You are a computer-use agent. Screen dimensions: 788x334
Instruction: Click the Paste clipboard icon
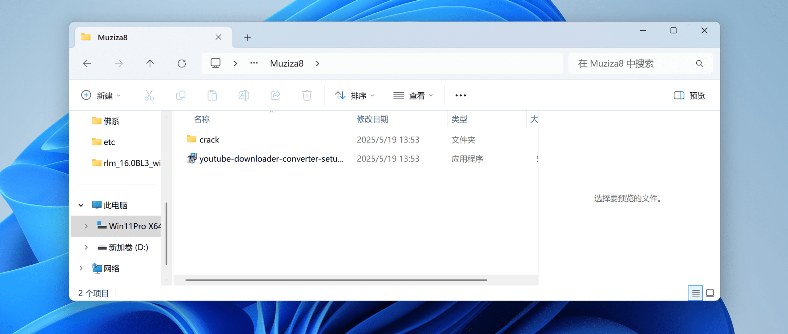pos(212,95)
